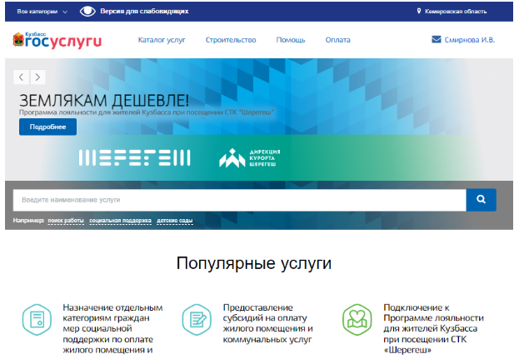Click the ЗЕМЛЯКАМ ДЕШЕВЛЕ! banner heading

(x=104, y=100)
